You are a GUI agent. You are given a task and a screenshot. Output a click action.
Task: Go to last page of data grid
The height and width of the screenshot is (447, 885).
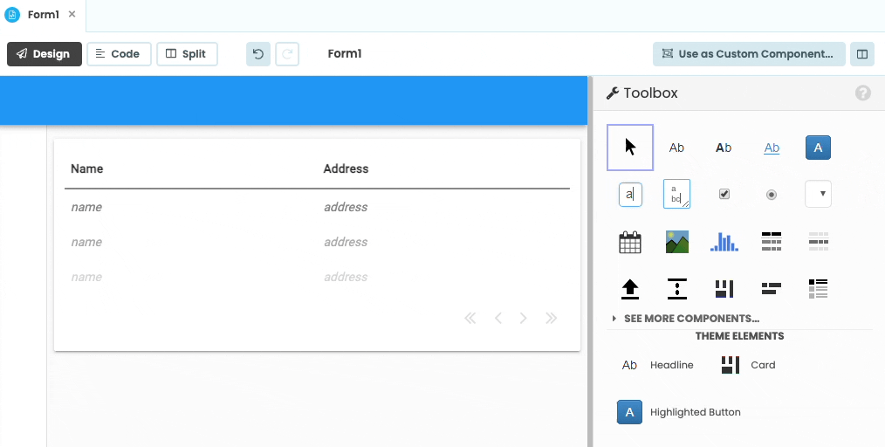point(552,319)
